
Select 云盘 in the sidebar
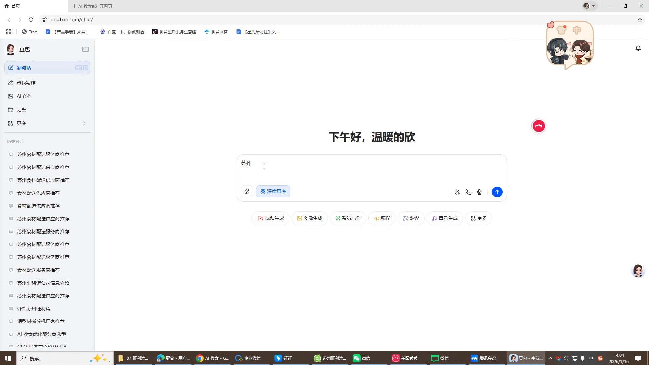21,109
